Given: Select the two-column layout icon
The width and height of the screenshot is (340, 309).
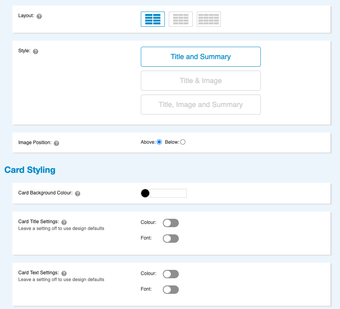Looking at the screenshot, I should 152,19.
